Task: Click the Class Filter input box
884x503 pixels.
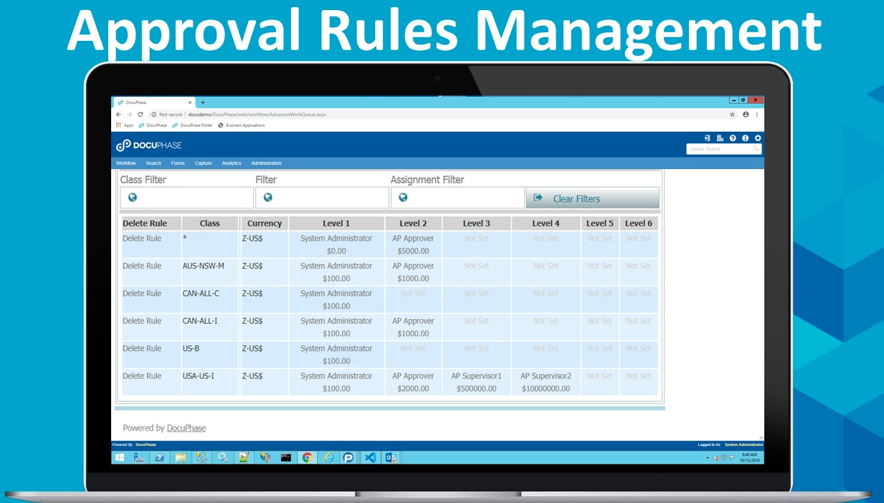Action: [x=186, y=198]
